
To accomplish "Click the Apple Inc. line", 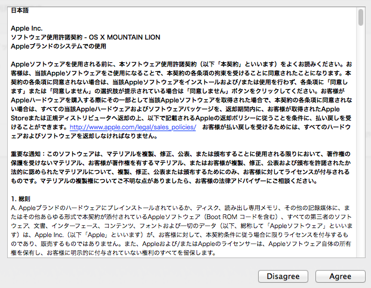I will [x=27, y=29].
